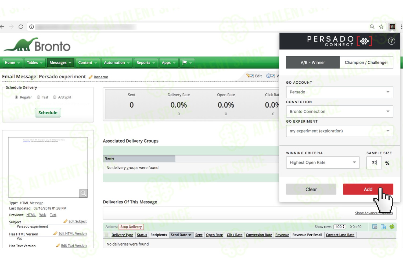Sort by Status column header
This screenshot has height=269, width=403.
pos(142,235)
